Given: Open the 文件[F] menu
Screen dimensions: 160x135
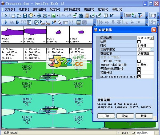Looking at the screenshot, I should tap(10, 9).
